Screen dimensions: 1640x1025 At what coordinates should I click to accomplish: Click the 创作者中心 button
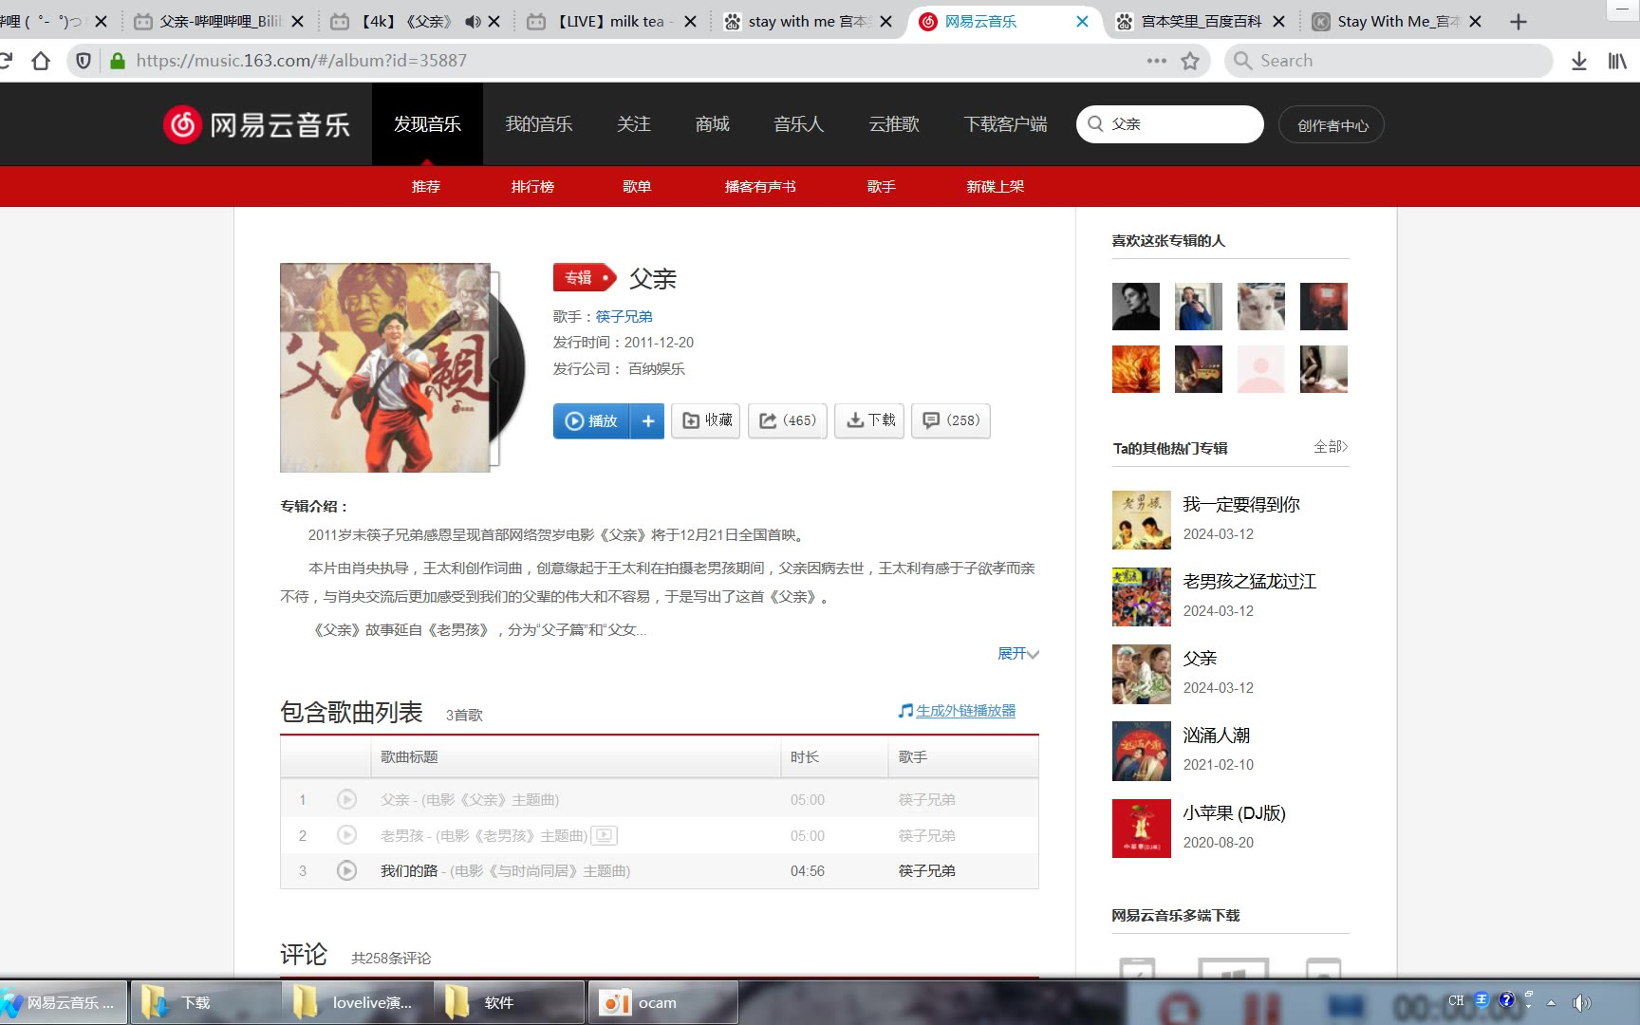1332,125
